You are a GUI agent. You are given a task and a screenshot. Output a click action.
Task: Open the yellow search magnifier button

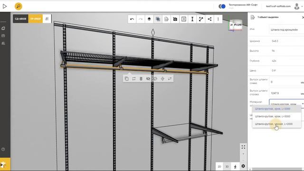point(18,6)
